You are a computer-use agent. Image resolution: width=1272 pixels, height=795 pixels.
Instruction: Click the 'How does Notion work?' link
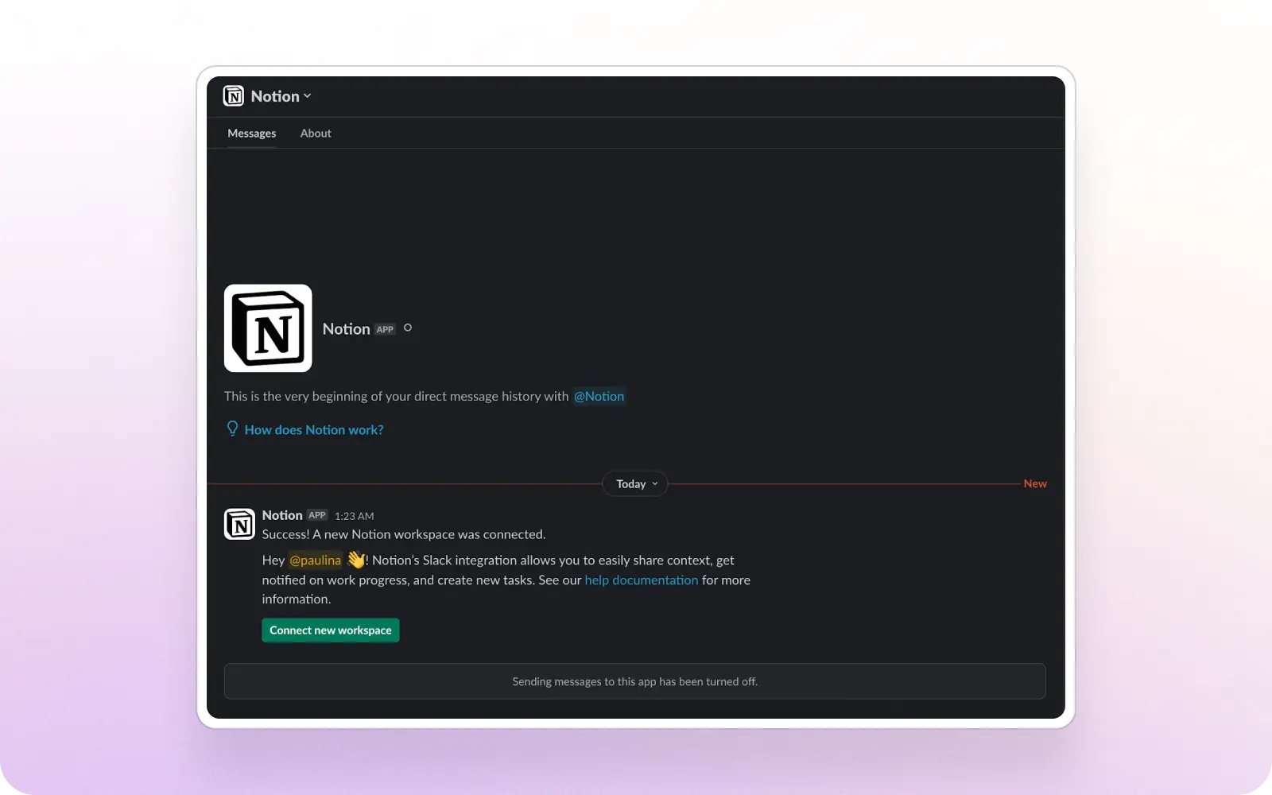[x=313, y=429]
